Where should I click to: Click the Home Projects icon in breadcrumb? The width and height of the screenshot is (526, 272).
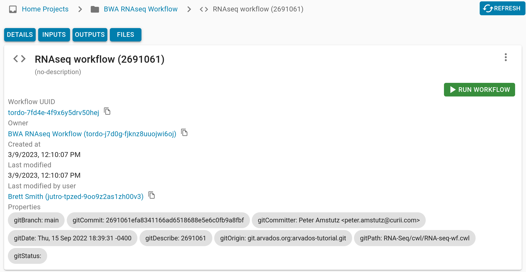tap(13, 9)
